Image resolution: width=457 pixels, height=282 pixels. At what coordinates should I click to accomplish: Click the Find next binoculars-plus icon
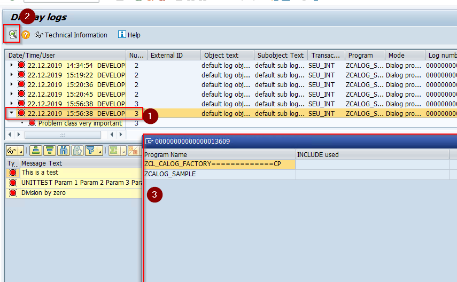point(77,151)
